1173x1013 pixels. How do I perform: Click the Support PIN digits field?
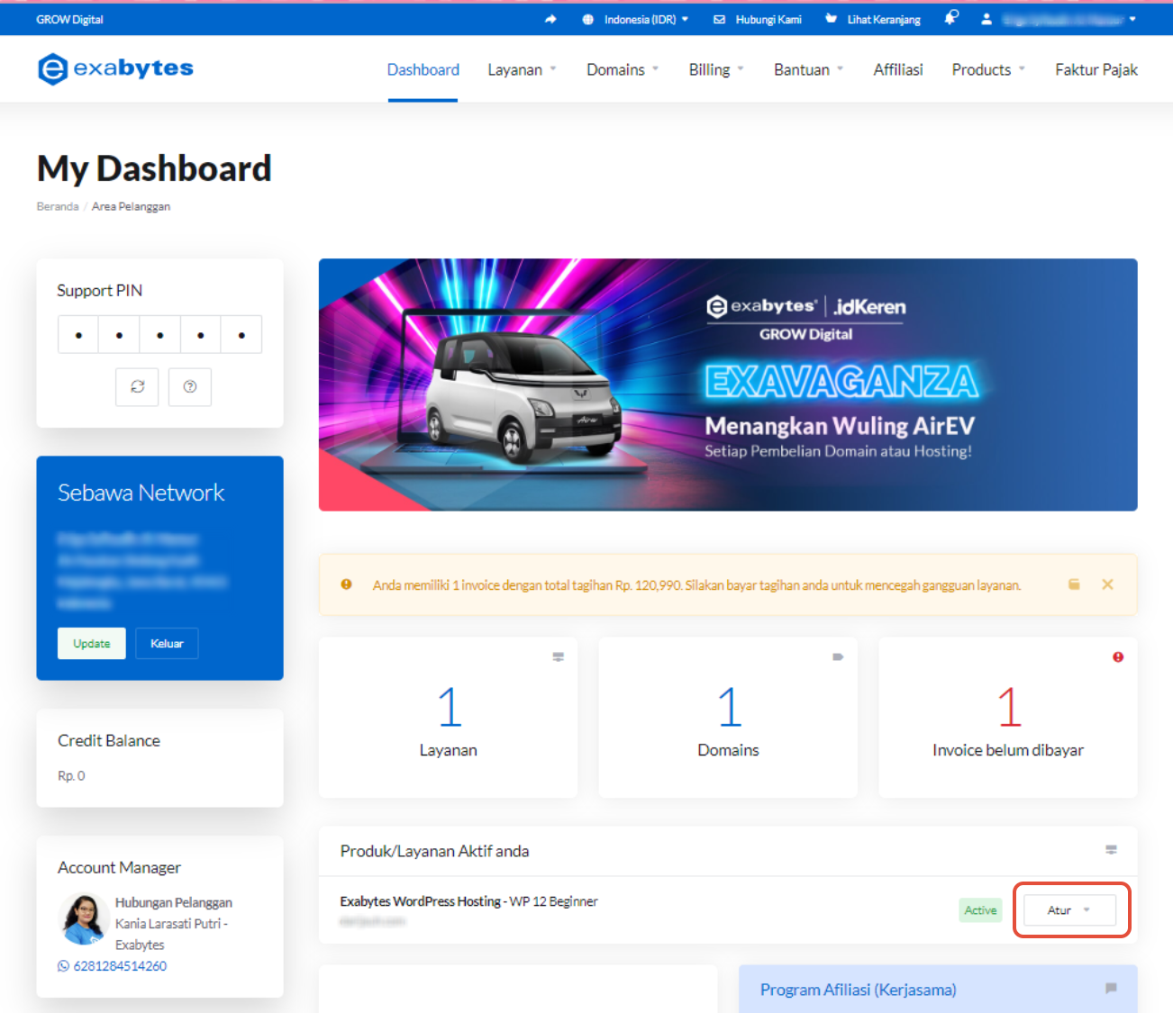pos(159,334)
